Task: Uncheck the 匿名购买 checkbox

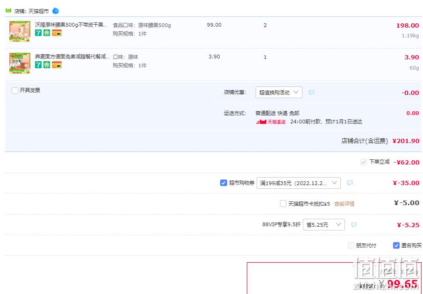Action: point(396,245)
